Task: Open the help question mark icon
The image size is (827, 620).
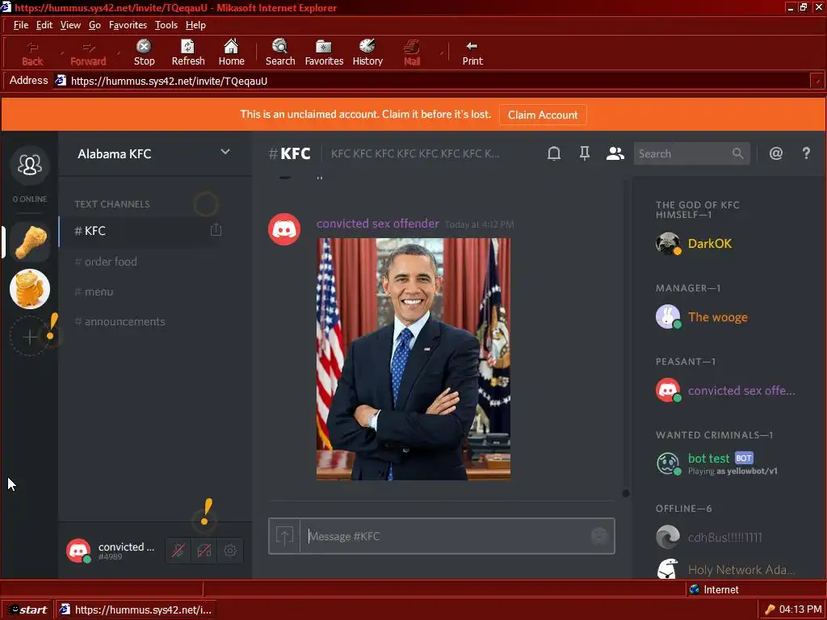Action: click(x=806, y=153)
